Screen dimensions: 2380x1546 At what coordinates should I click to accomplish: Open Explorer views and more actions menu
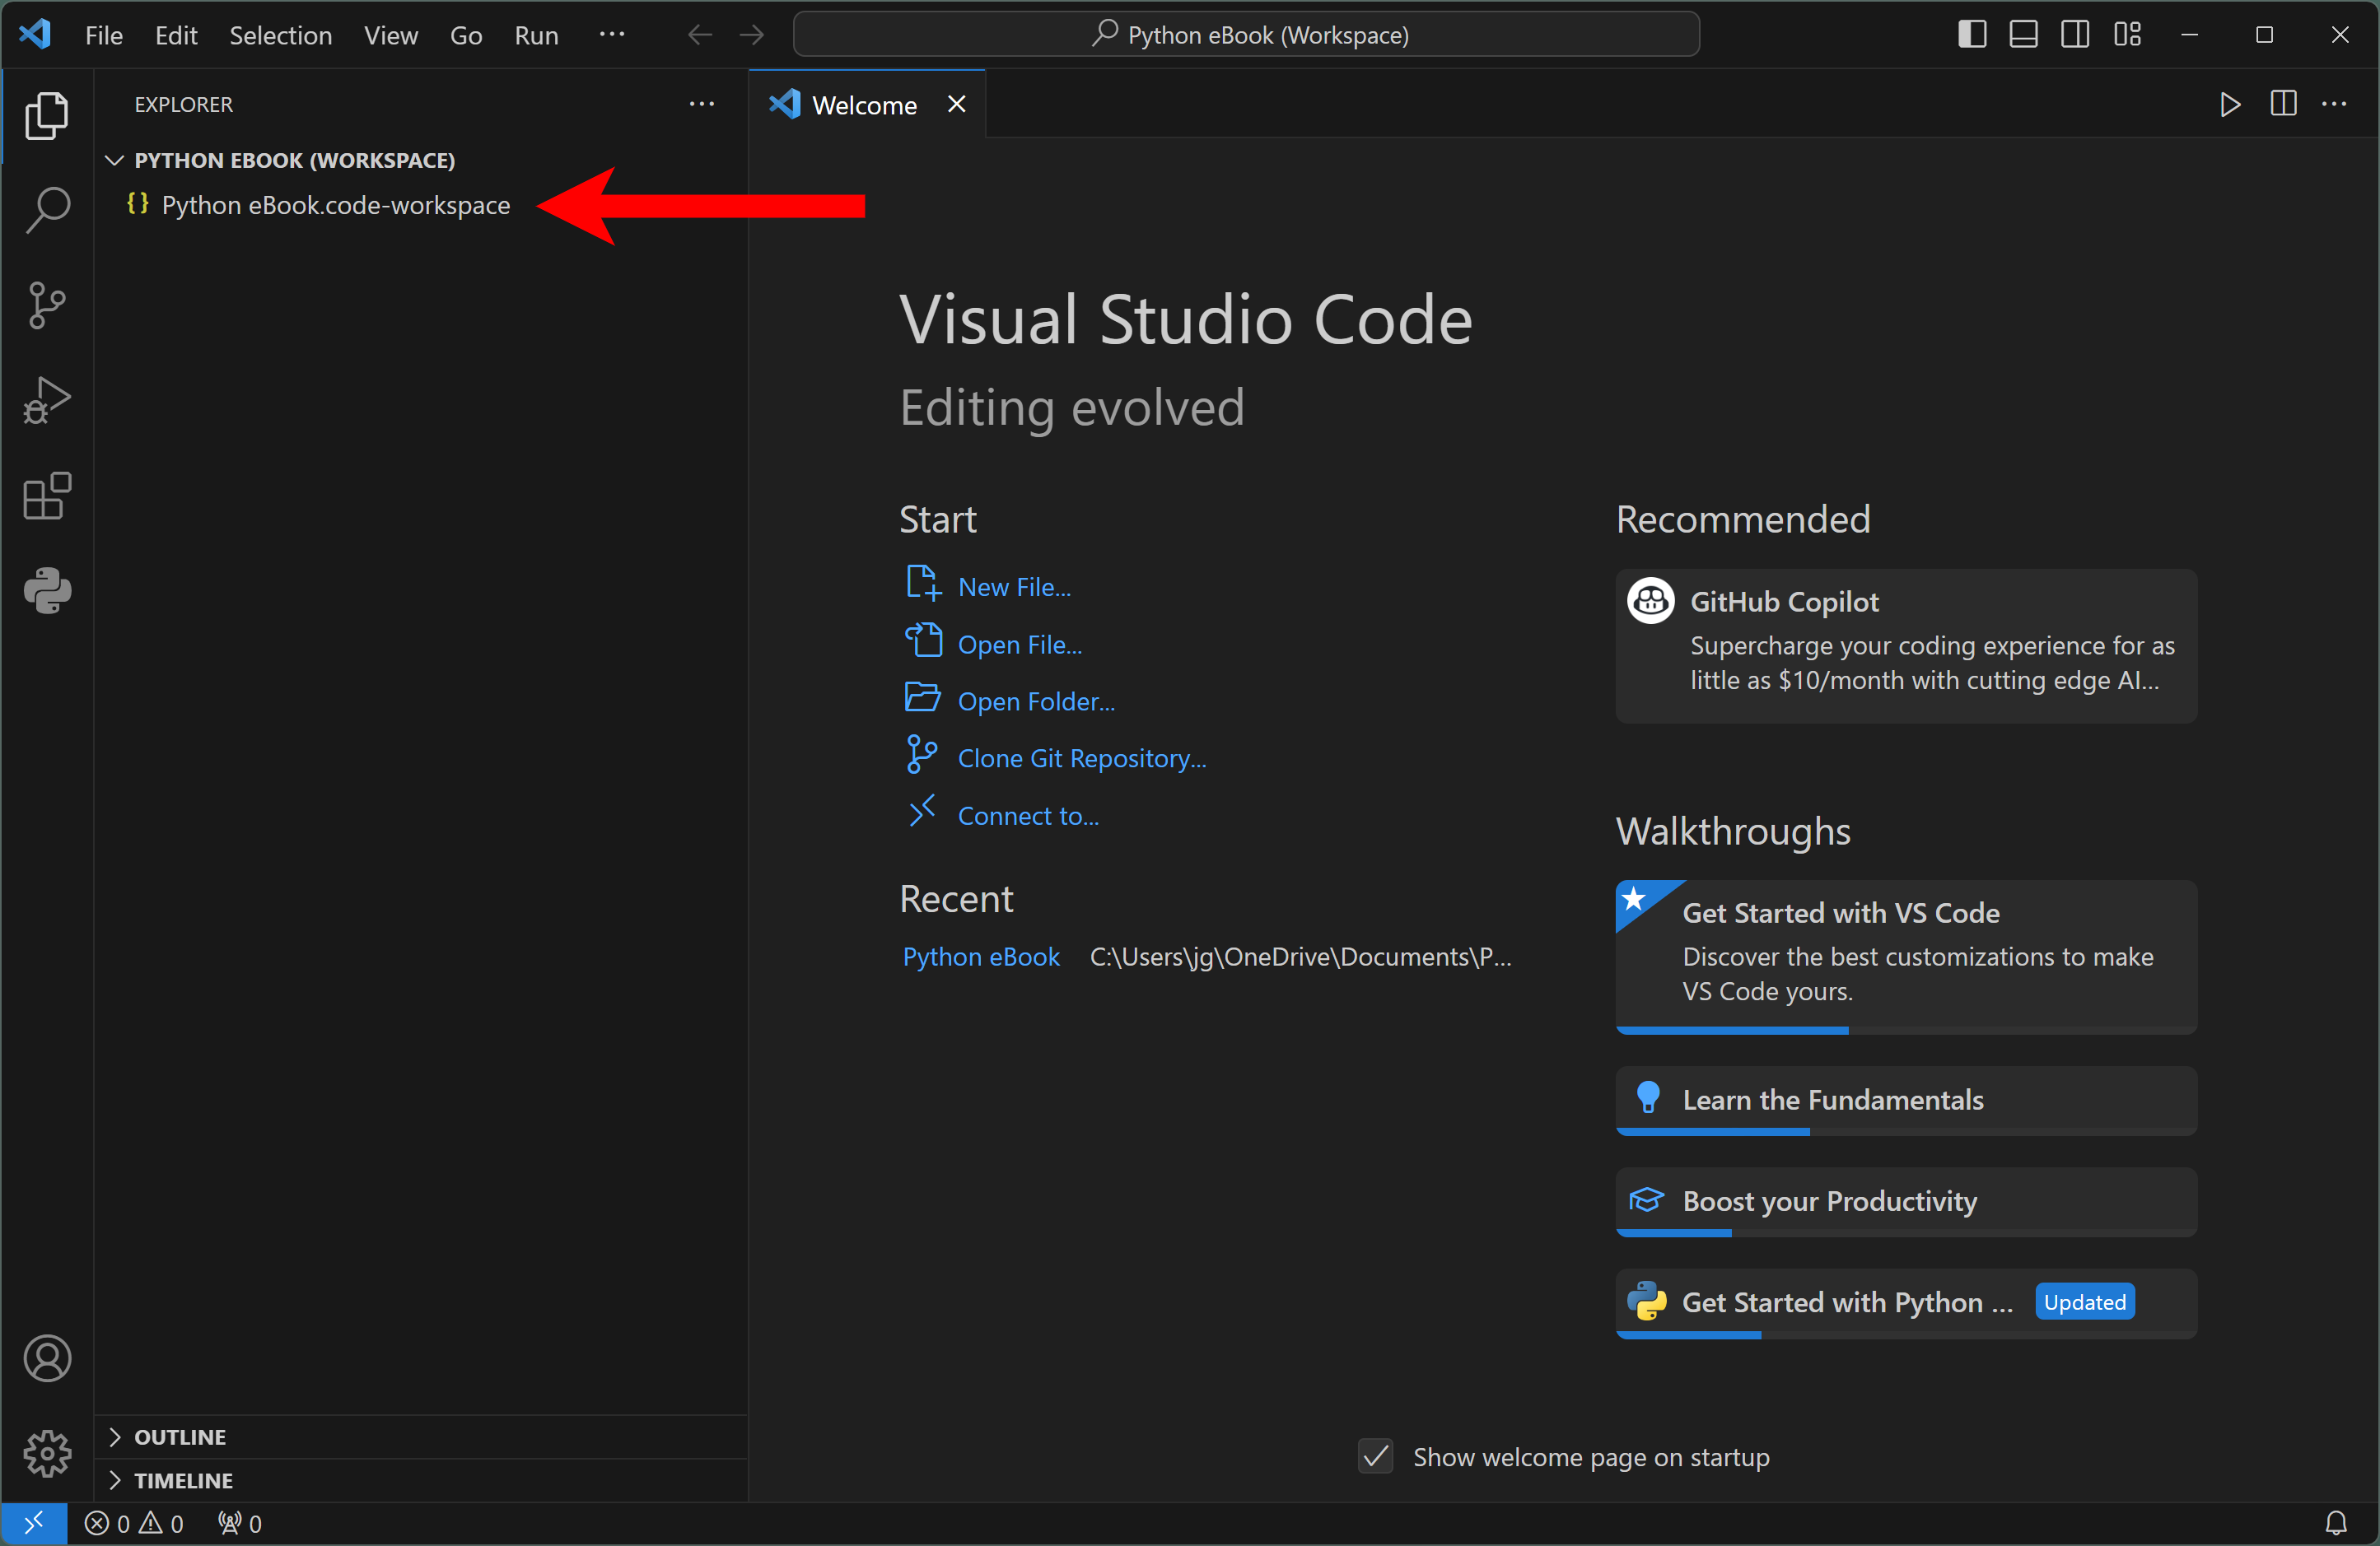[702, 104]
